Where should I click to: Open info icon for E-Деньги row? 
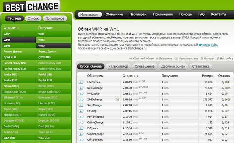(x=81, y=128)
